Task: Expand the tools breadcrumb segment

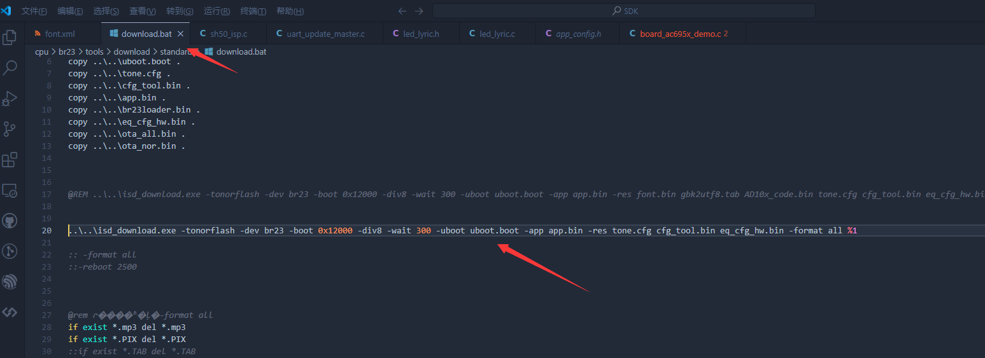Action: 94,52
